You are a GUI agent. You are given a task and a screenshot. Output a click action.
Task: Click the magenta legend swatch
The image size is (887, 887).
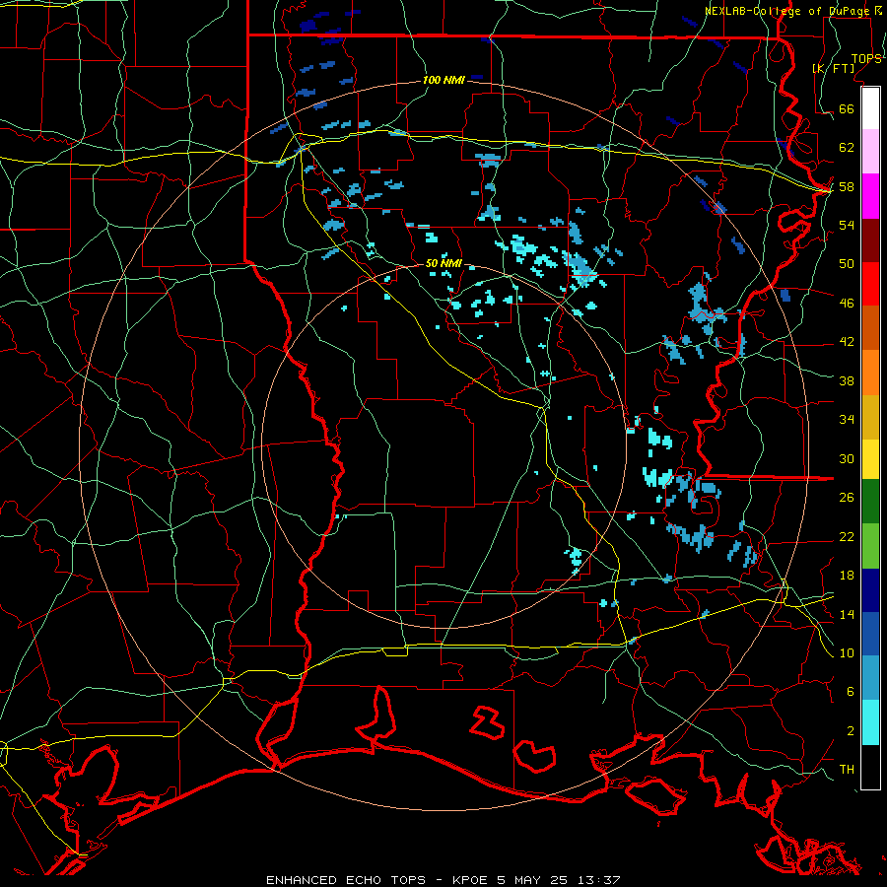pyautogui.click(x=870, y=196)
